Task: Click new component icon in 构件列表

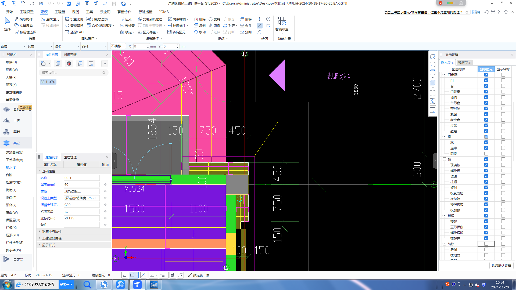Action: tap(44, 64)
